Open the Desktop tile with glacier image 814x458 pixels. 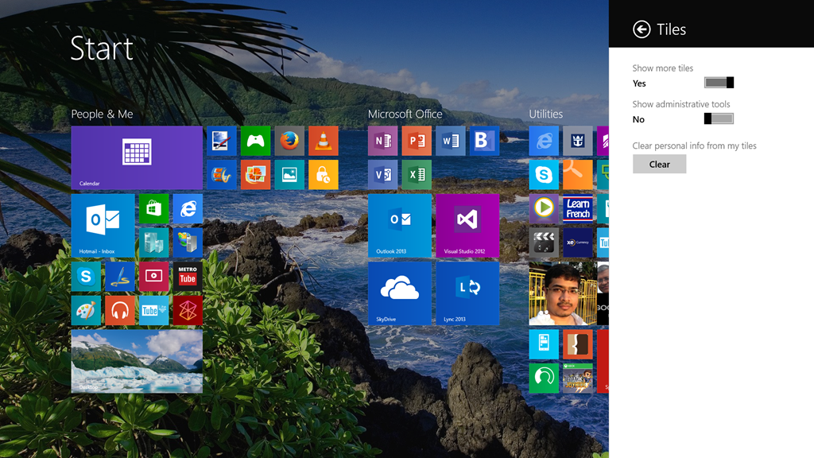[x=137, y=362]
